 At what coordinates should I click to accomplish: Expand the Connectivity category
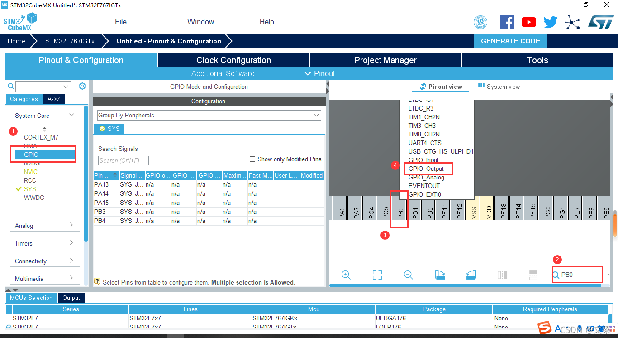pos(71,261)
